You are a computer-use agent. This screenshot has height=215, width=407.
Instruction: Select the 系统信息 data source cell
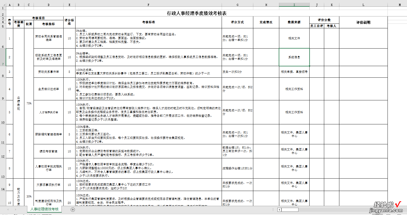[x=294, y=57]
